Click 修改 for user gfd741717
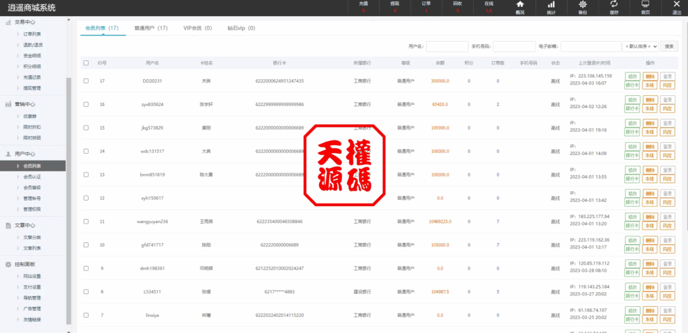 [632, 240]
